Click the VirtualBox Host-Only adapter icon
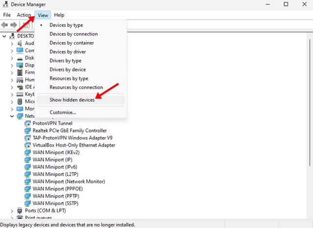 click(x=28, y=145)
